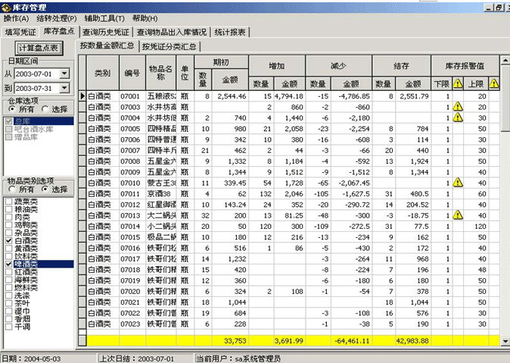Open the 结转处理 menu

click(55, 17)
